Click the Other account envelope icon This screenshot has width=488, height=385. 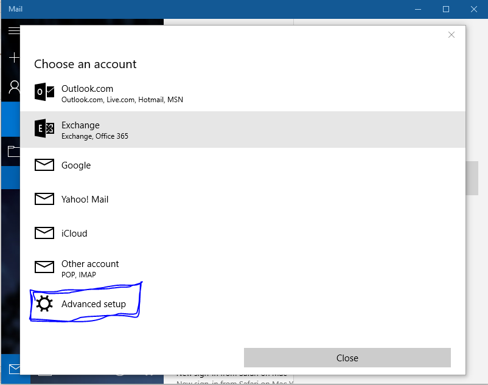[44, 267]
